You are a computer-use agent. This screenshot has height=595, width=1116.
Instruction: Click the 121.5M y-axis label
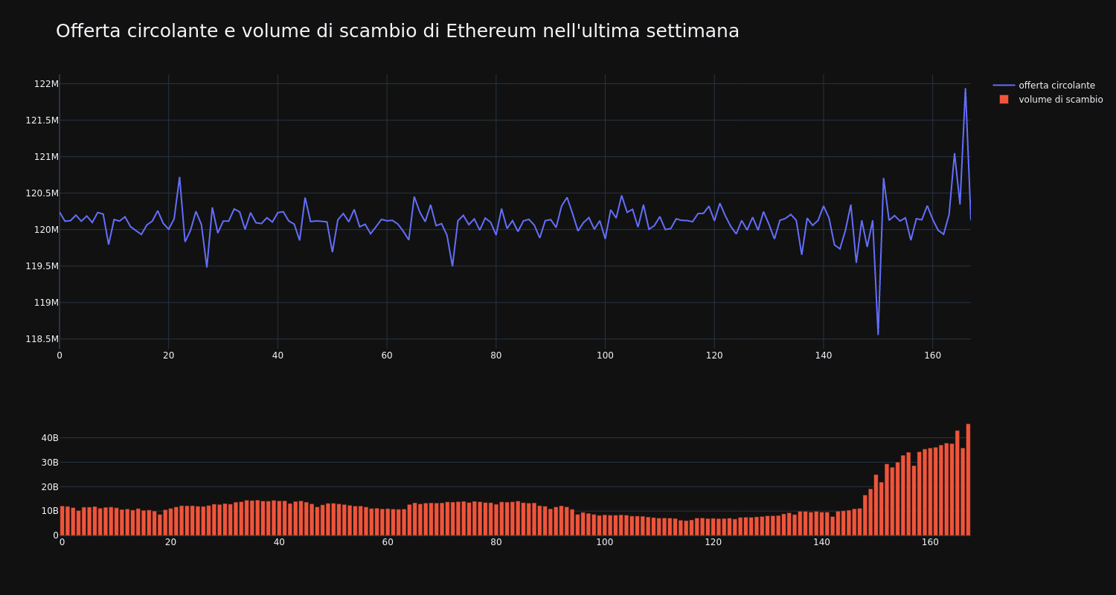pos(42,120)
